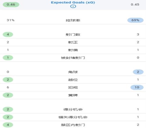Click away 黄牌 value 1
Screen dimensions: 146x128
click(138, 95)
